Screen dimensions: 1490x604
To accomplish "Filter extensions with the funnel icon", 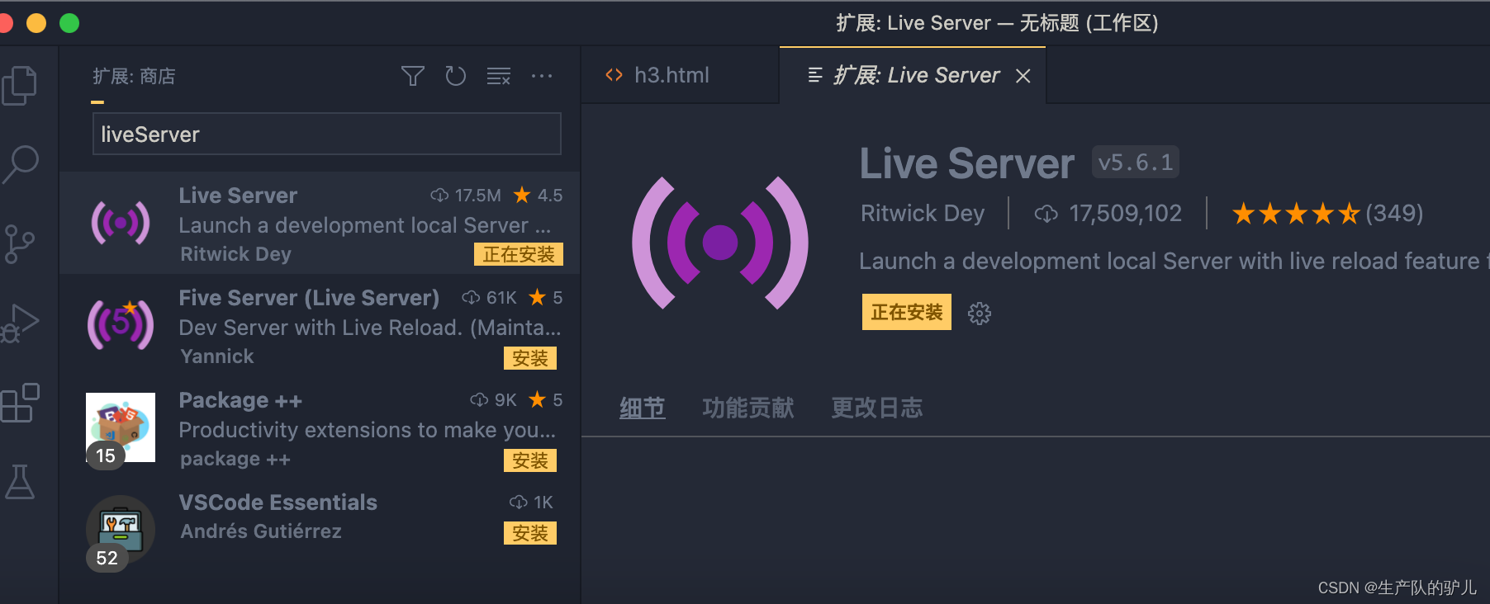I will point(413,76).
